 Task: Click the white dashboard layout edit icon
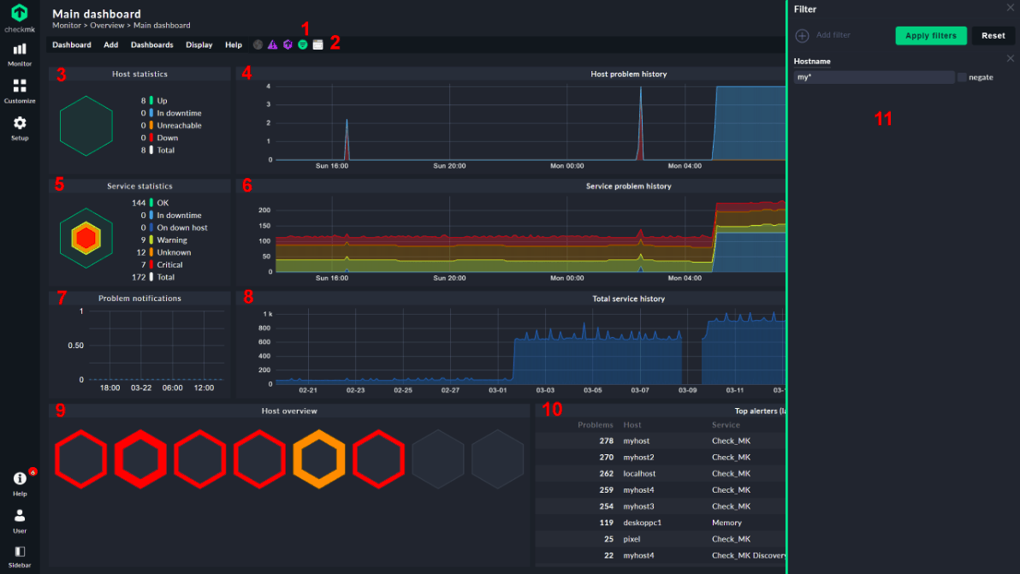pyautogui.click(x=317, y=44)
